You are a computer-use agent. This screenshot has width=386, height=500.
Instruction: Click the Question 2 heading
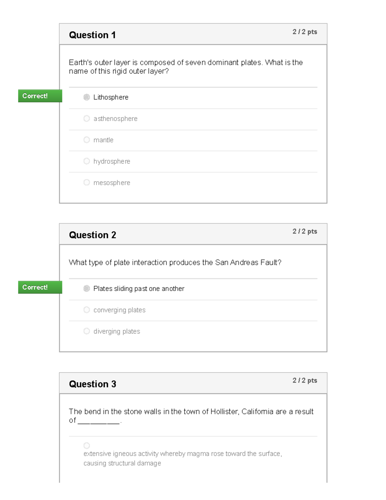click(x=93, y=235)
